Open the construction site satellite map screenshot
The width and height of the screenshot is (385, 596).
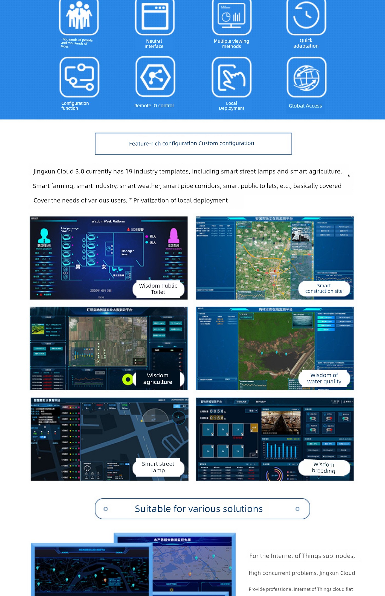point(275,258)
